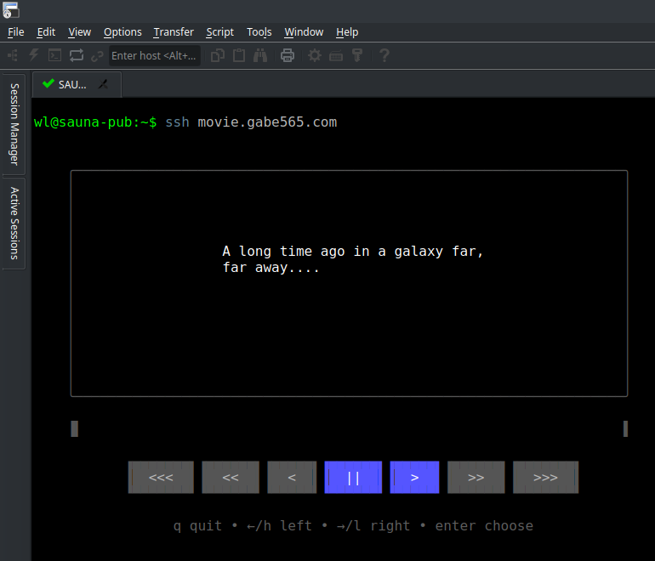Image resolution: width=655 pixels, height=561 pixels.
Task: Click the < step back button
Action: [x=292, y=477]
